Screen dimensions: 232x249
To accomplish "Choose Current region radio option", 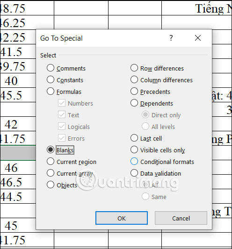I will click(x=51, y=162).
